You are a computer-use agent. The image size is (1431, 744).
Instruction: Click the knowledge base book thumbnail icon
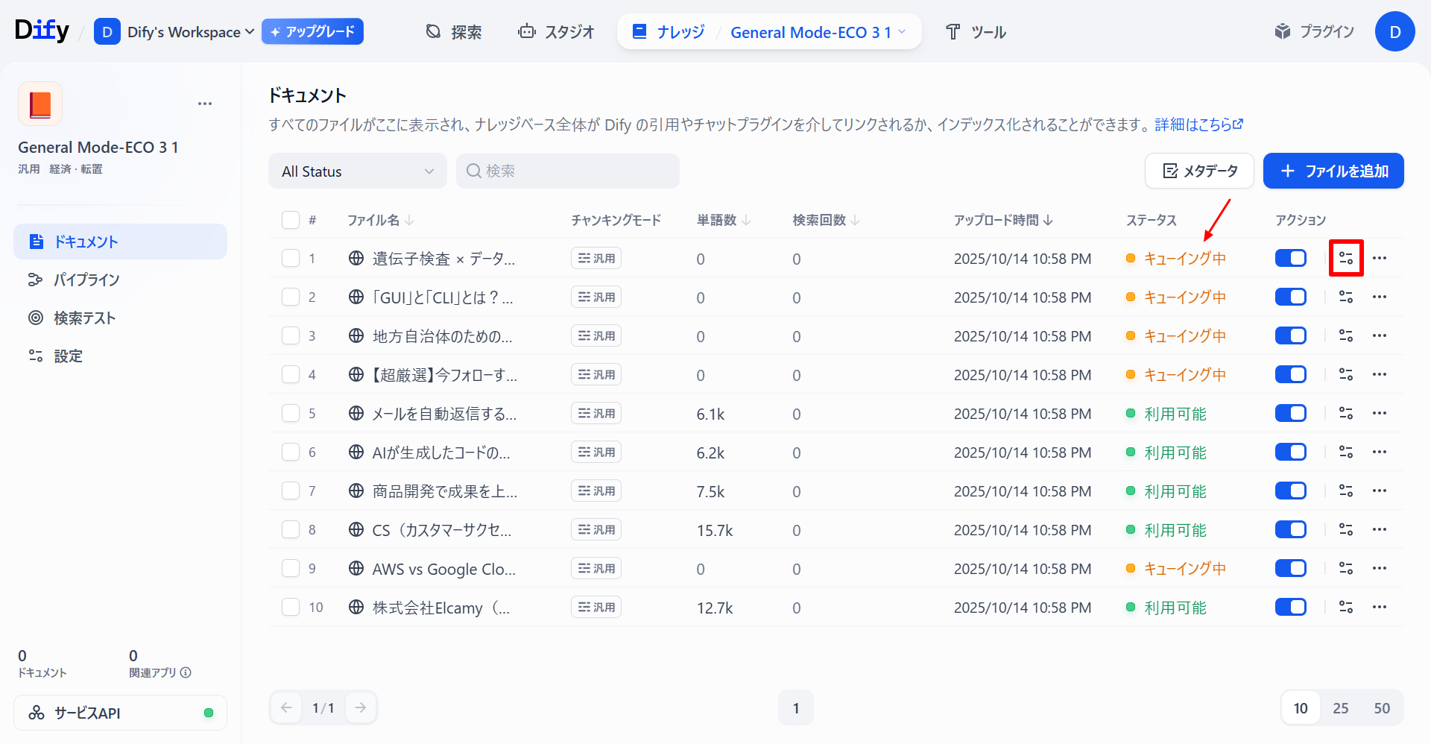point(40,104)
